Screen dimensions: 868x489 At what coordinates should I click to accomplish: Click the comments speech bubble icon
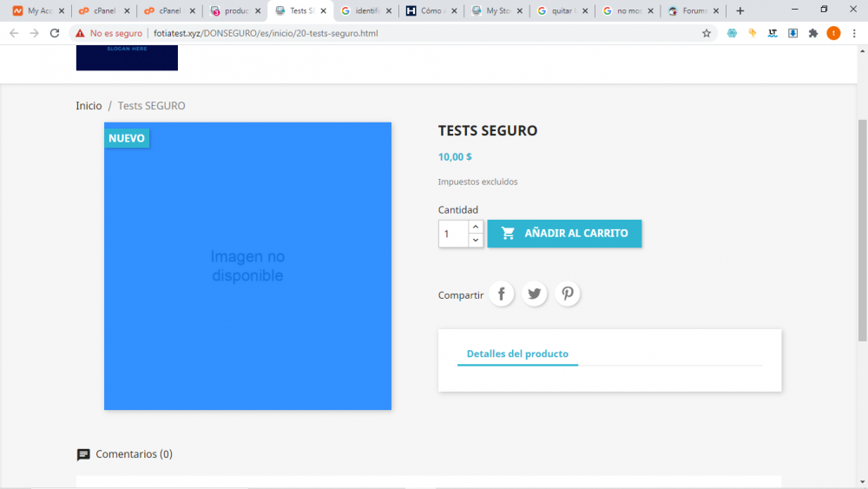point(83,454)
